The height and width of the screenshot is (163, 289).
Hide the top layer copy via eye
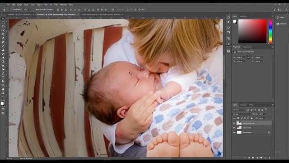(x=234, y=123)
